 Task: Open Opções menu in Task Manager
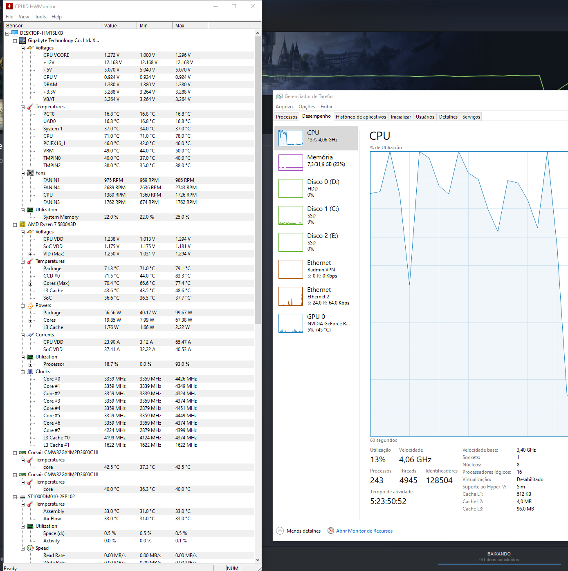click(307, 107)
